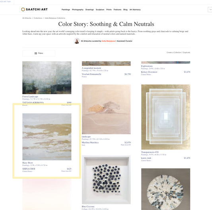The width and height of the screenshot is (212, 210).
Task: Open the Blue Cocoons collage thumbnail
Action: [106, 180]
